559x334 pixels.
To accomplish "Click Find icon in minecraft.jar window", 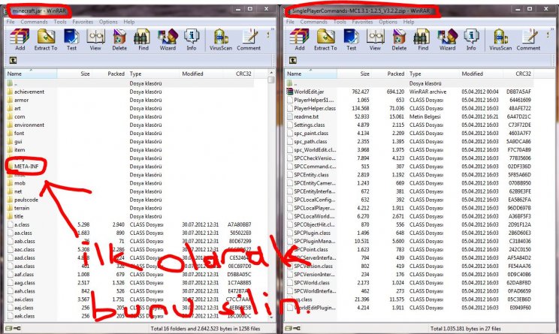I will click(144, 40).
